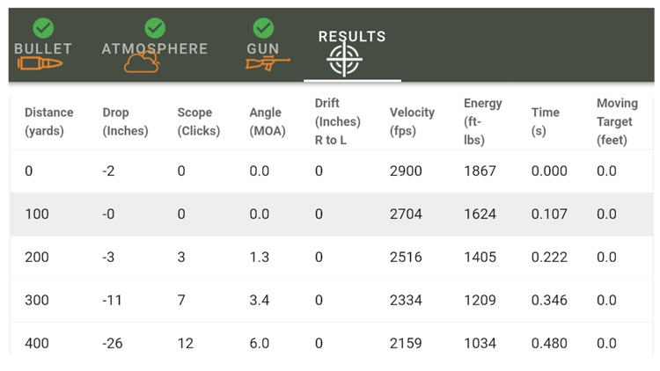
Task: Click the orange bullet cartridge icon
Action: [40, 64]
